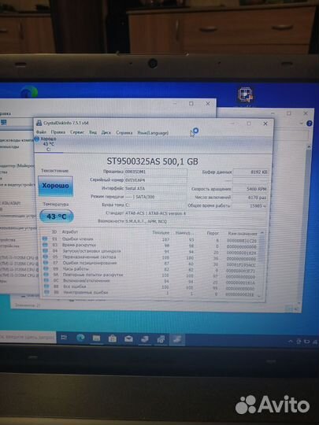The image size is (319, 425).
Task: Click the Серийный номер value field
Action: point(156,180)
